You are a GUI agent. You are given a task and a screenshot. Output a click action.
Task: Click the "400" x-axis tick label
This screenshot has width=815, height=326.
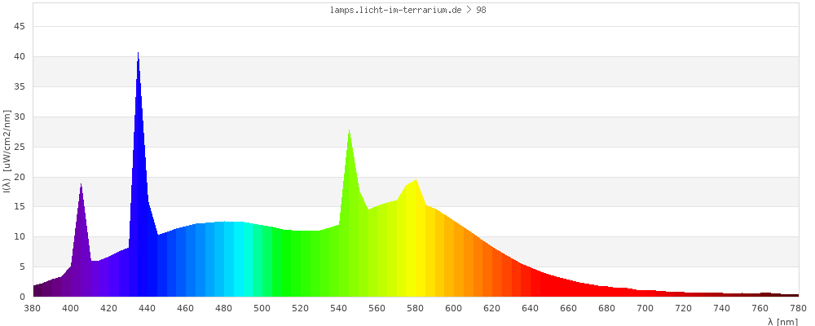(x=71, y=308)
